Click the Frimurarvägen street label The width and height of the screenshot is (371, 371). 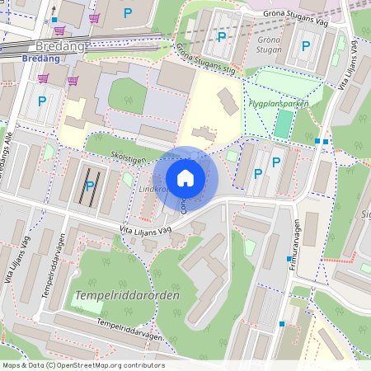[x=294, y=245]
